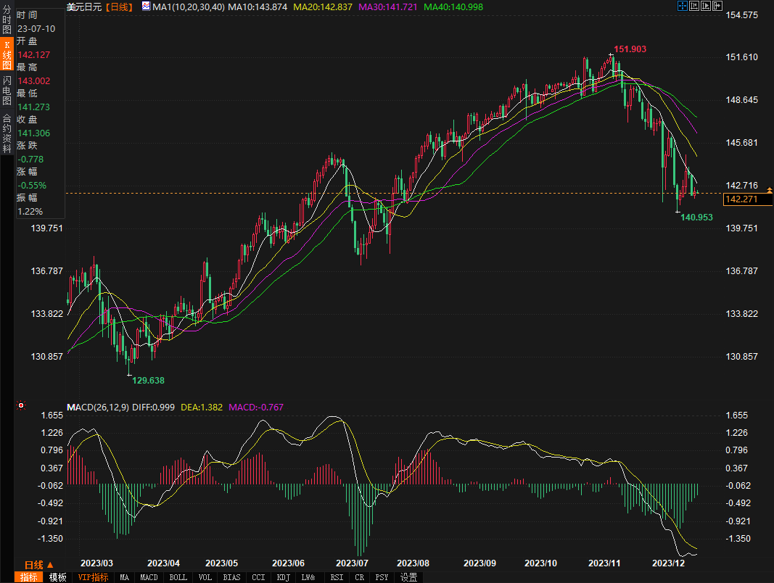The image size is (774, 583).
Task: Click the red MACD panel settings icon
Action: click(x=21, y=406)
